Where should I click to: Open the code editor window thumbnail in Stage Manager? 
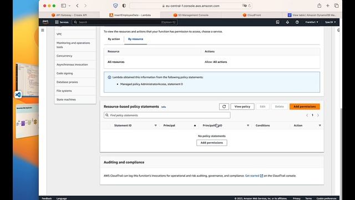tap(27, 79)
